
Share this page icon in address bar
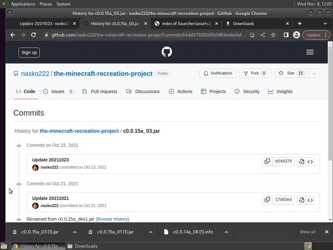point(263,35)
